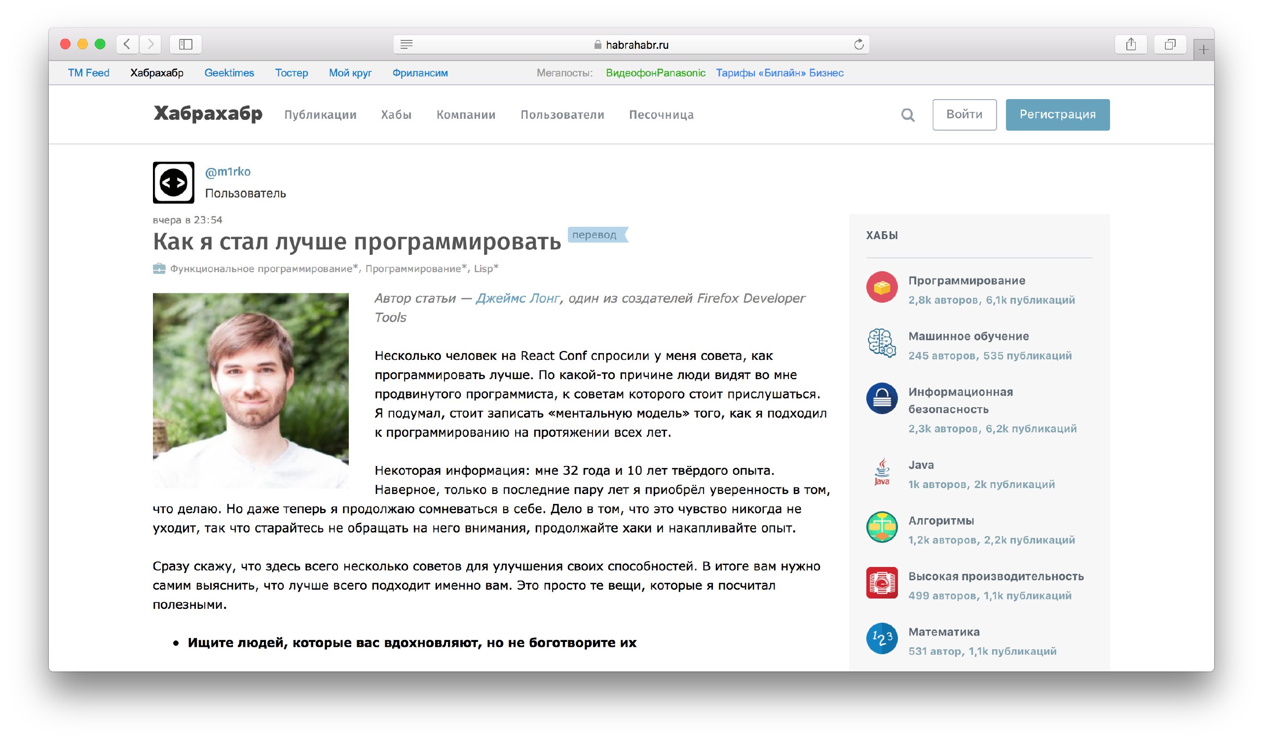Switch to TM Feed in top bar

pos(89,72)
